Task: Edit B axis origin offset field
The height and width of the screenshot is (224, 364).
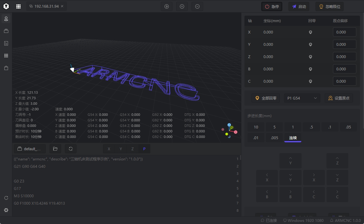Action: 345,69
